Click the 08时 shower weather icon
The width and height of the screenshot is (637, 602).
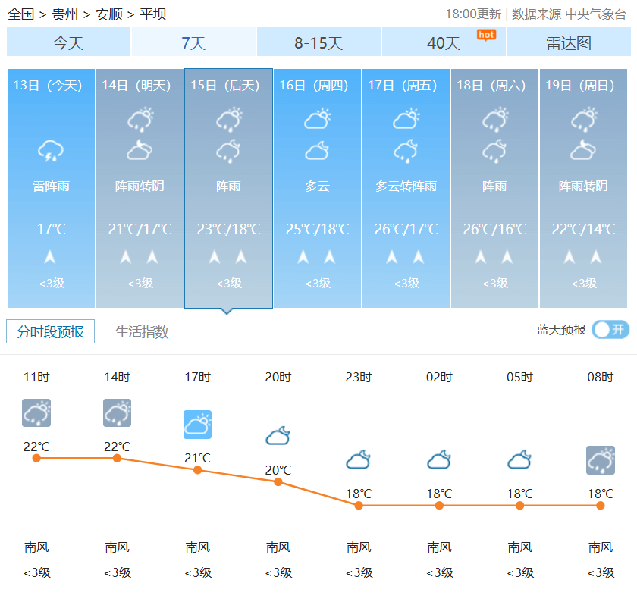coord(600,460)
